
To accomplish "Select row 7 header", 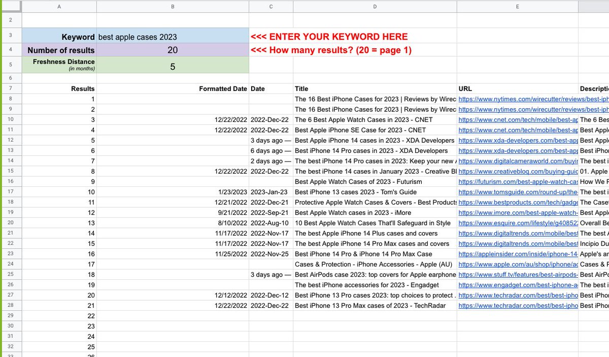I will click(11, 88).
